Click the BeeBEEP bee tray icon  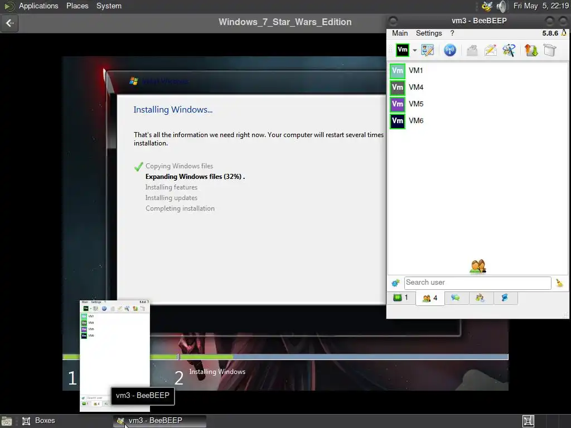[x=487, y=6]
